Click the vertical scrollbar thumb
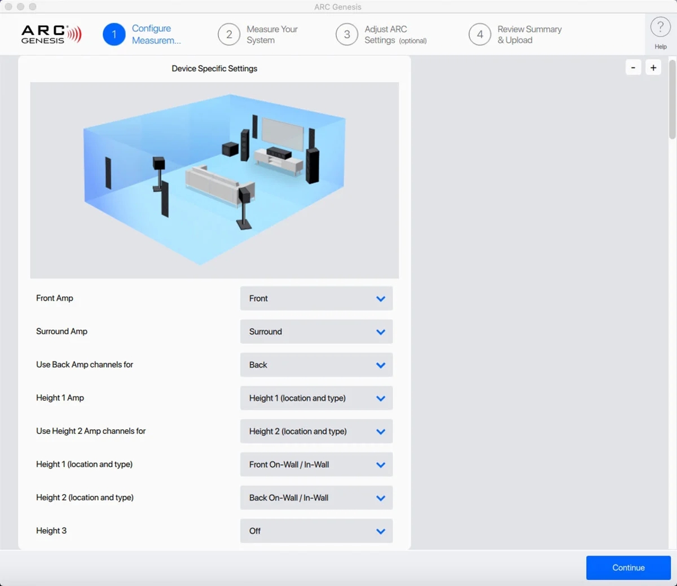 (672, 99)
